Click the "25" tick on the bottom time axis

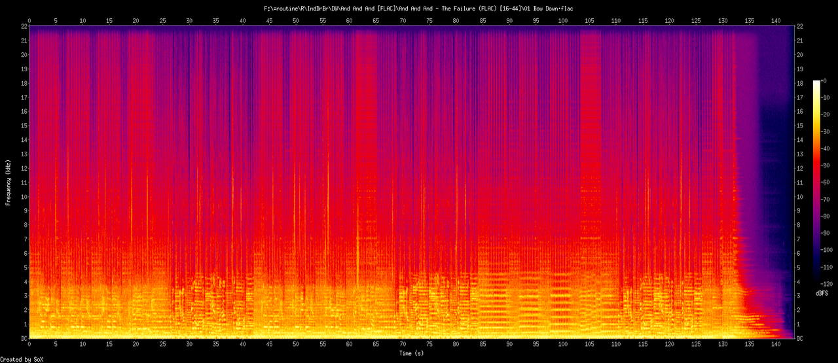[x=162, y=345]
